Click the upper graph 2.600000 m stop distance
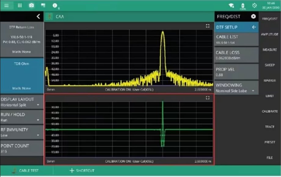Screen dimensions: 281x177 pyautogui.click(x=203, y=90)
